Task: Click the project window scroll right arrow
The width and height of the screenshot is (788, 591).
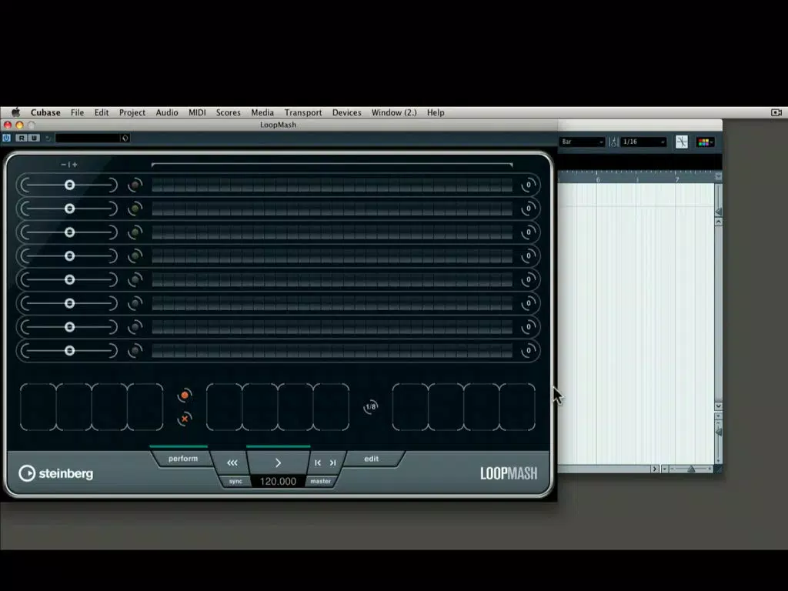Action: pos(654,469)
